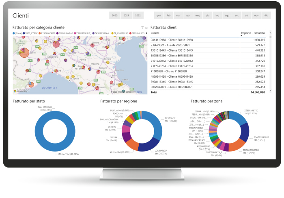
Task: Filter by the giu month button
Action: [x=207, y=15]
